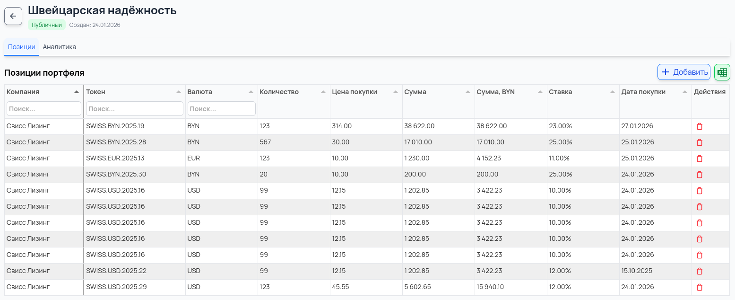The image size is (735, 300).
Task: Click the back arrow button
Action: [13, 16]
